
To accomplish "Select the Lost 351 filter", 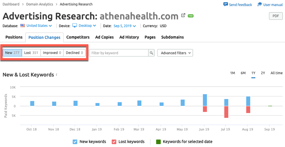I will tap(31, 53).
